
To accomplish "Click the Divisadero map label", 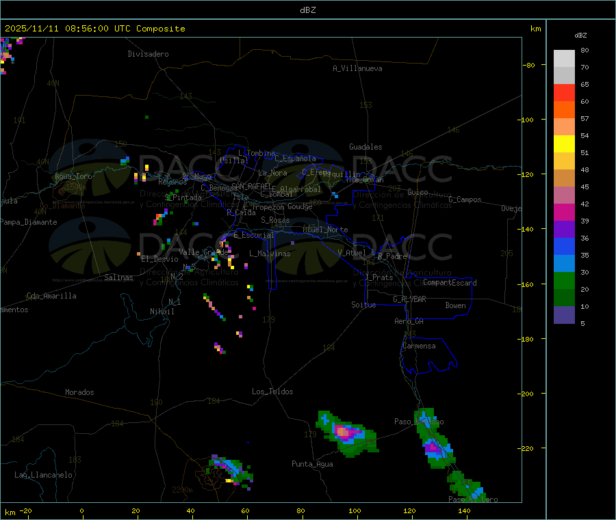I will pyautogui.click(x=148, y=54).
